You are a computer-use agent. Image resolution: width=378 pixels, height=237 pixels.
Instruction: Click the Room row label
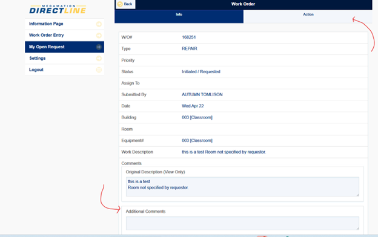point(127,129)
